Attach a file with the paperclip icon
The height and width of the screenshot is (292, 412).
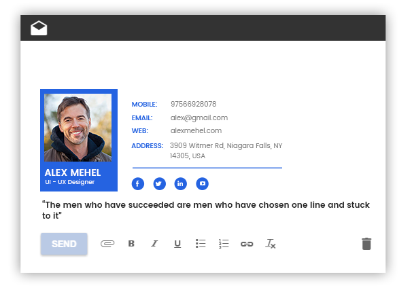click(x=107, y=244)
